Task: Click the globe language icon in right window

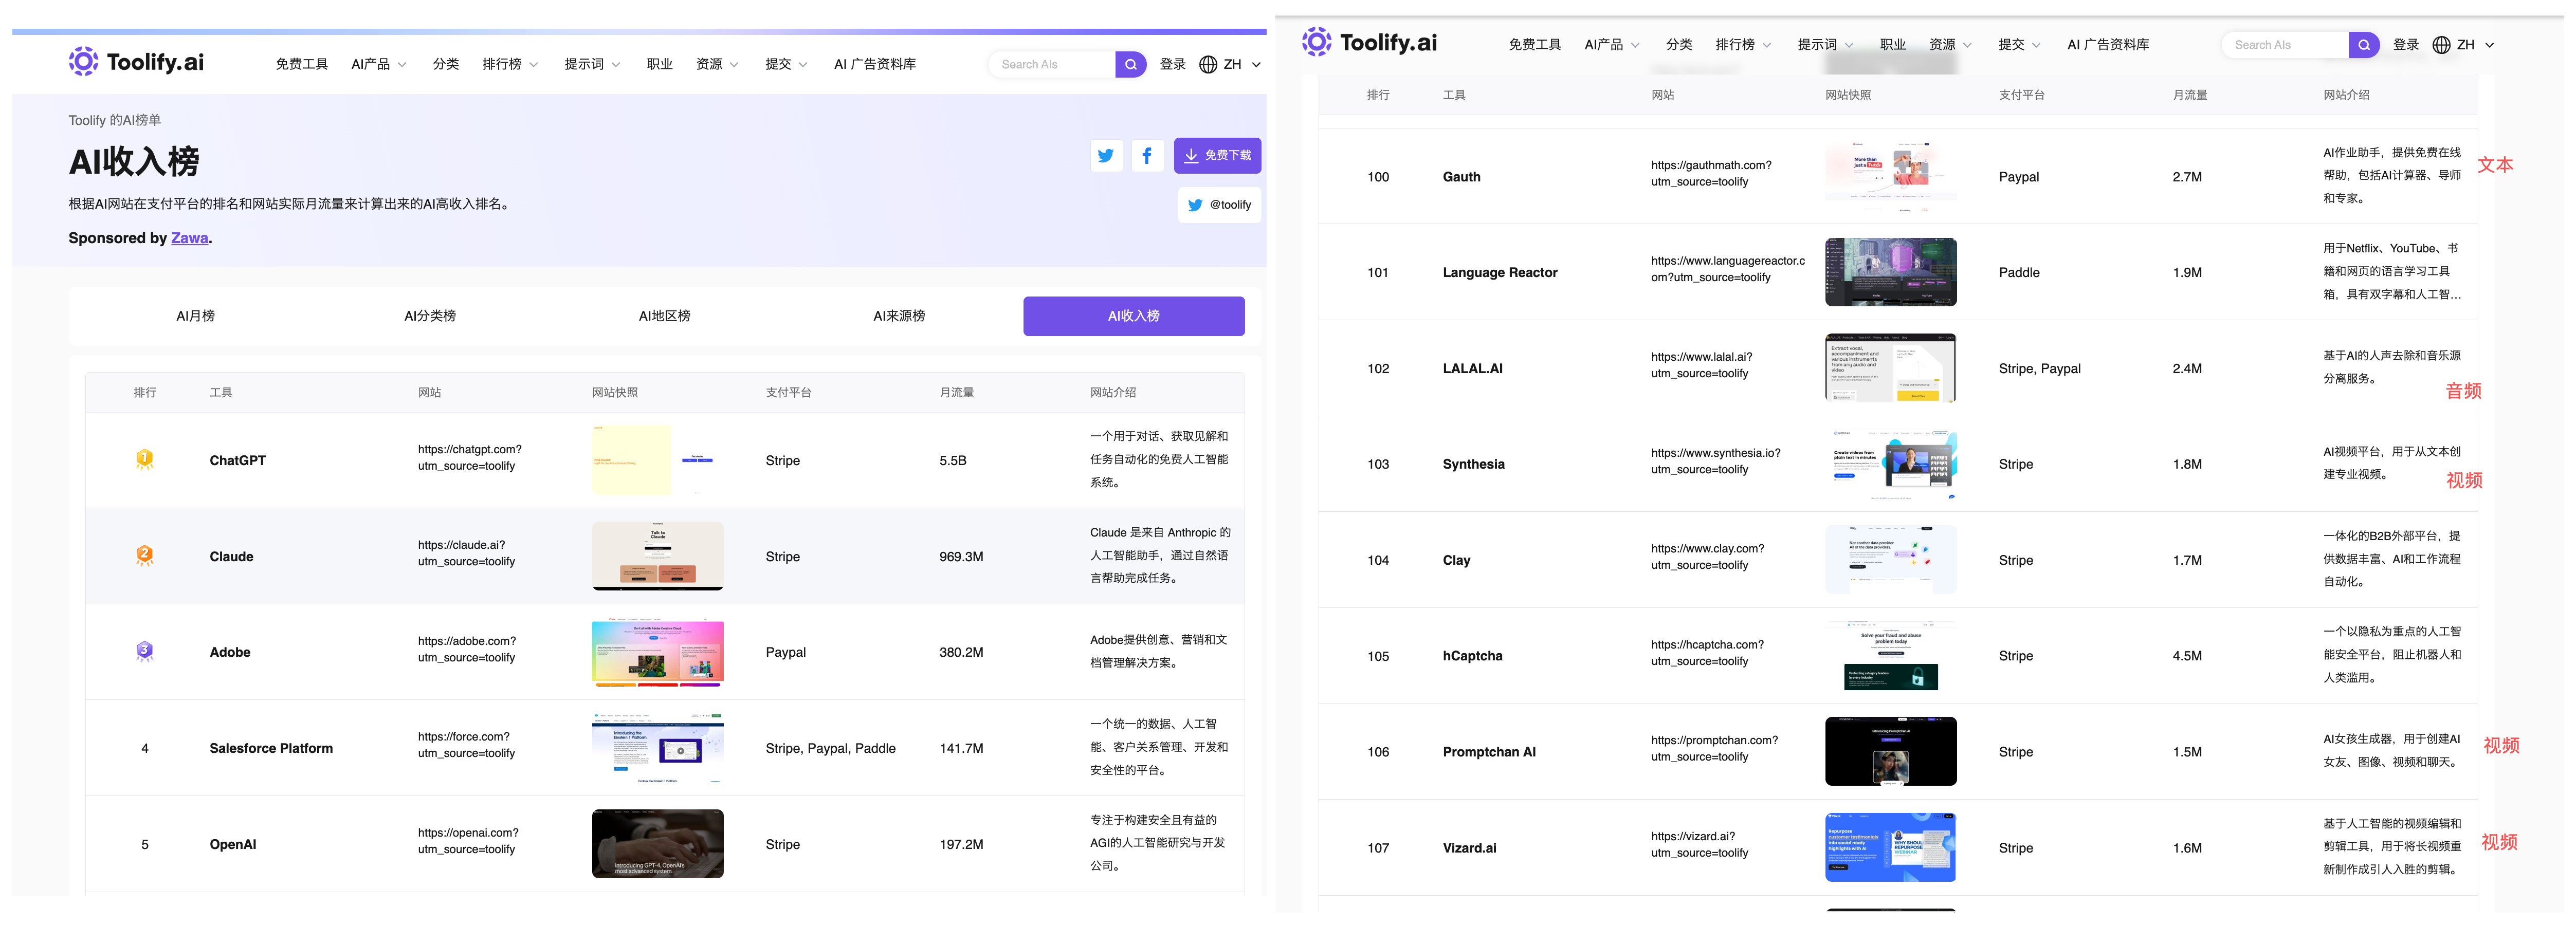Action: 2441,45
